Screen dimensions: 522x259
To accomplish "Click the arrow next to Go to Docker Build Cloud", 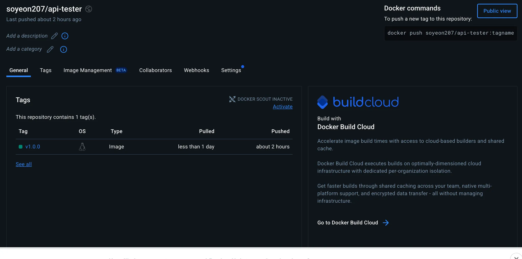I will (386, 223).
